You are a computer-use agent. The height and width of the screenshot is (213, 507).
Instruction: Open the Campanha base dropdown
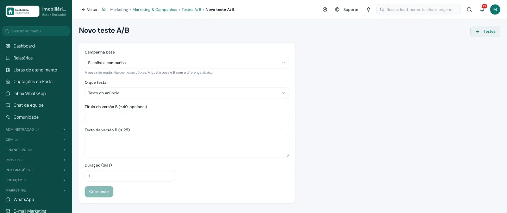pos(187,63)
